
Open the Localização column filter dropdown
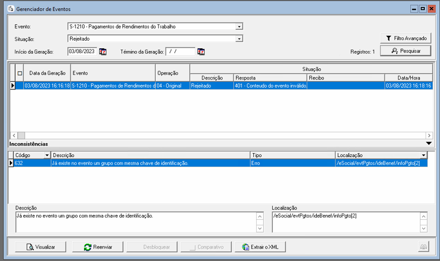[x=423, y=155]
